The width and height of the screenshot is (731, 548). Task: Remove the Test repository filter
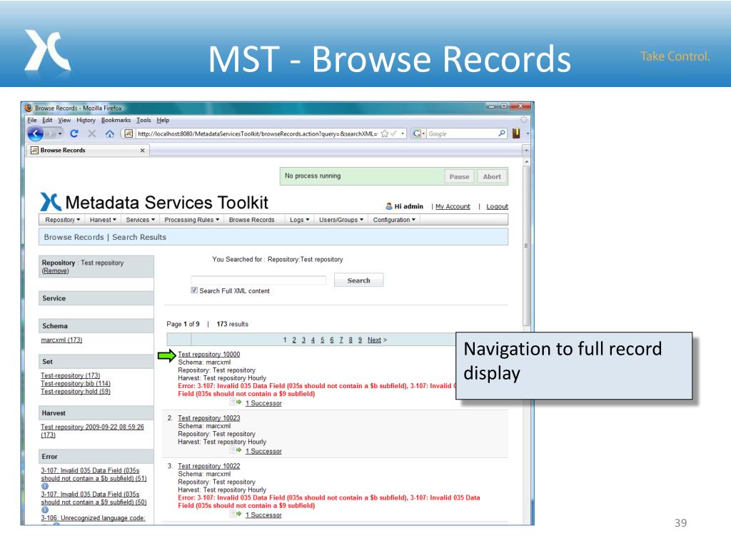(x=55, y=270)
